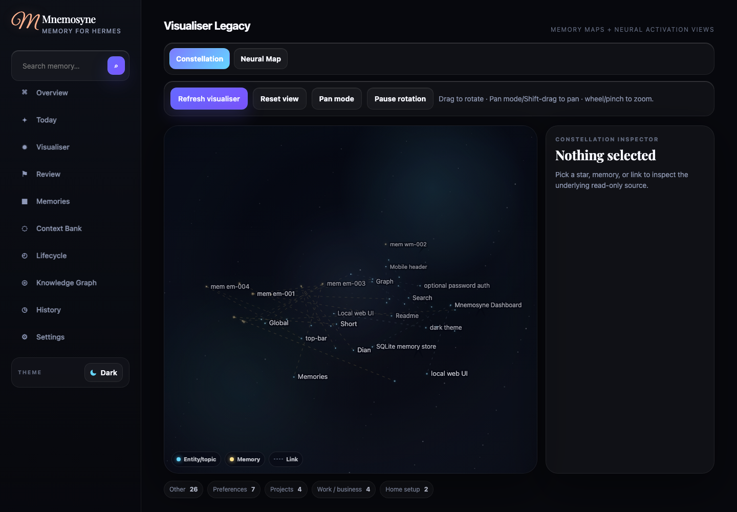Select the Short node

click(x=336, y=324)
